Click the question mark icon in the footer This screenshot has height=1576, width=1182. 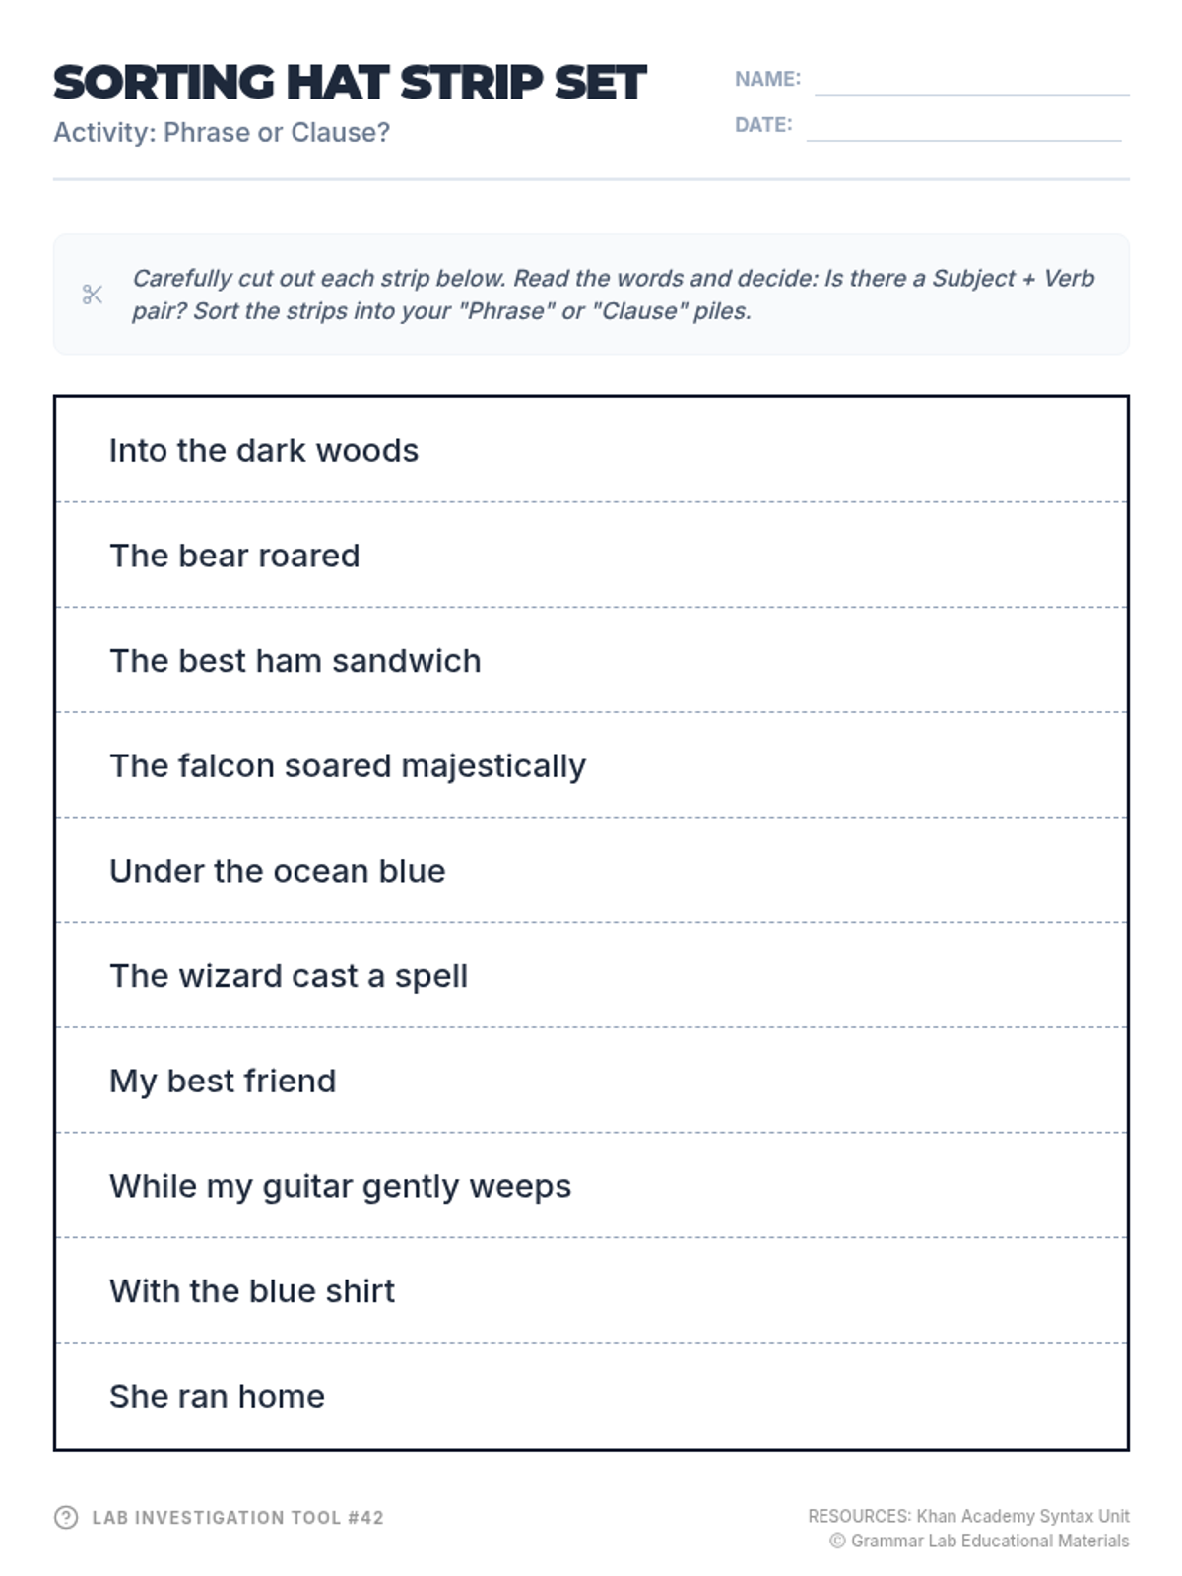point(66,1517)
